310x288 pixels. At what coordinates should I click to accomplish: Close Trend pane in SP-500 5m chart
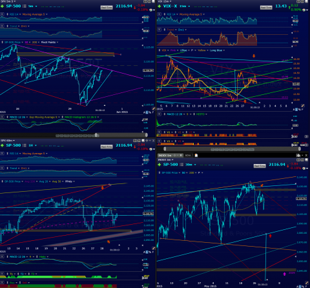(2, 26)
